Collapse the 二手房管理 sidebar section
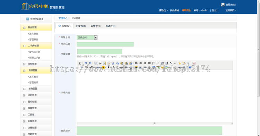 click(24, 46)
